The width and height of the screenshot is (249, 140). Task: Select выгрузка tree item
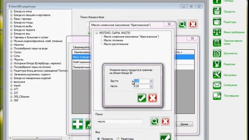pyautogui.click(x=19, y=82)
